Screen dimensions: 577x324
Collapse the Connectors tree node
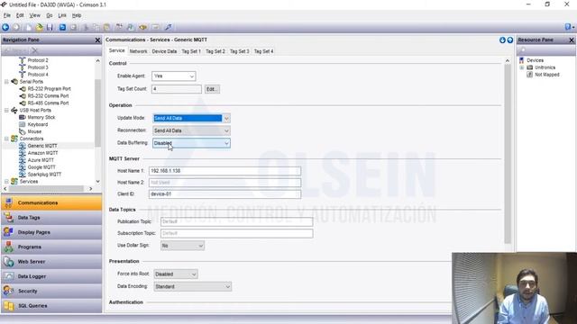(6, 139)
